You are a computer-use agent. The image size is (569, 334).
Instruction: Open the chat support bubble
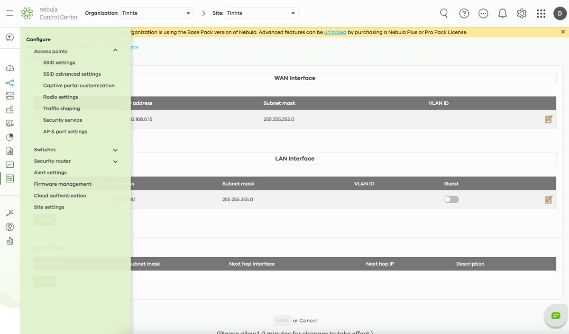[x=556, y=316]
